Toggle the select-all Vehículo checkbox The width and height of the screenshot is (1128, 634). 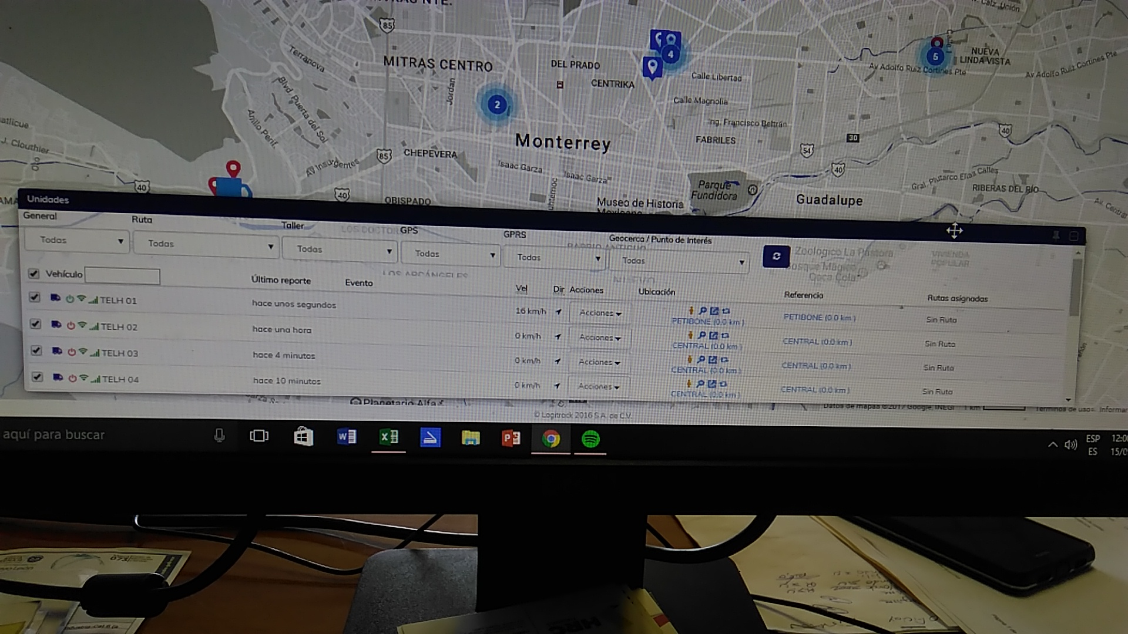(x=33, y=274)
